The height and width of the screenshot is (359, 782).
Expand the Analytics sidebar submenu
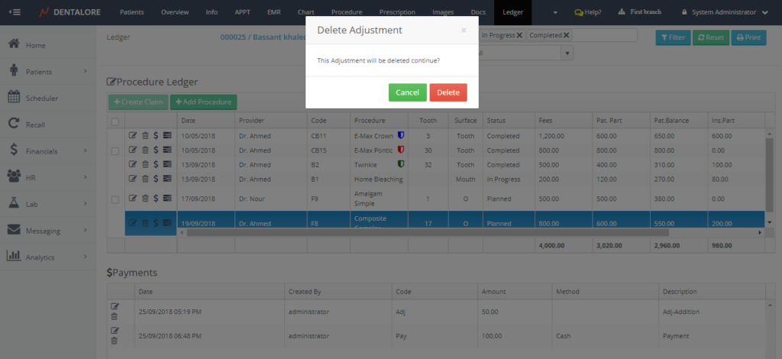pos(47,257)
